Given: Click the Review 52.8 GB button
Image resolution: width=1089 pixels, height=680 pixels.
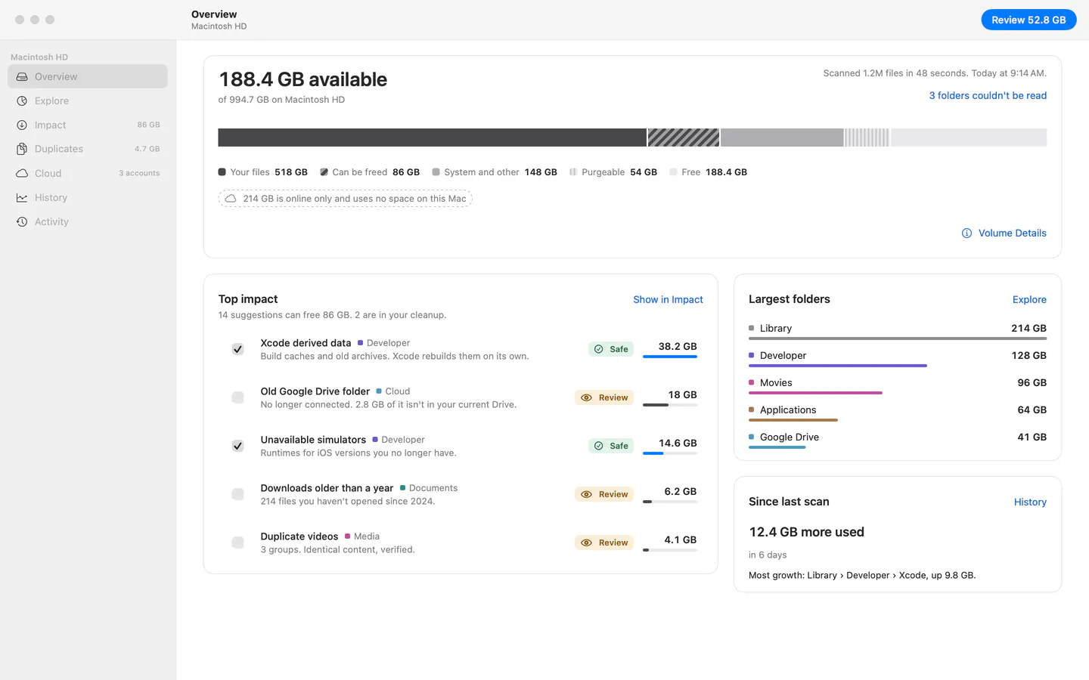Looking at the screenshot, I should click(1028, 20).
